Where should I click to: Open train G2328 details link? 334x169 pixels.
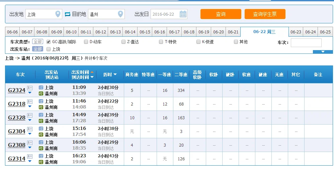click(x=17, y=118)
